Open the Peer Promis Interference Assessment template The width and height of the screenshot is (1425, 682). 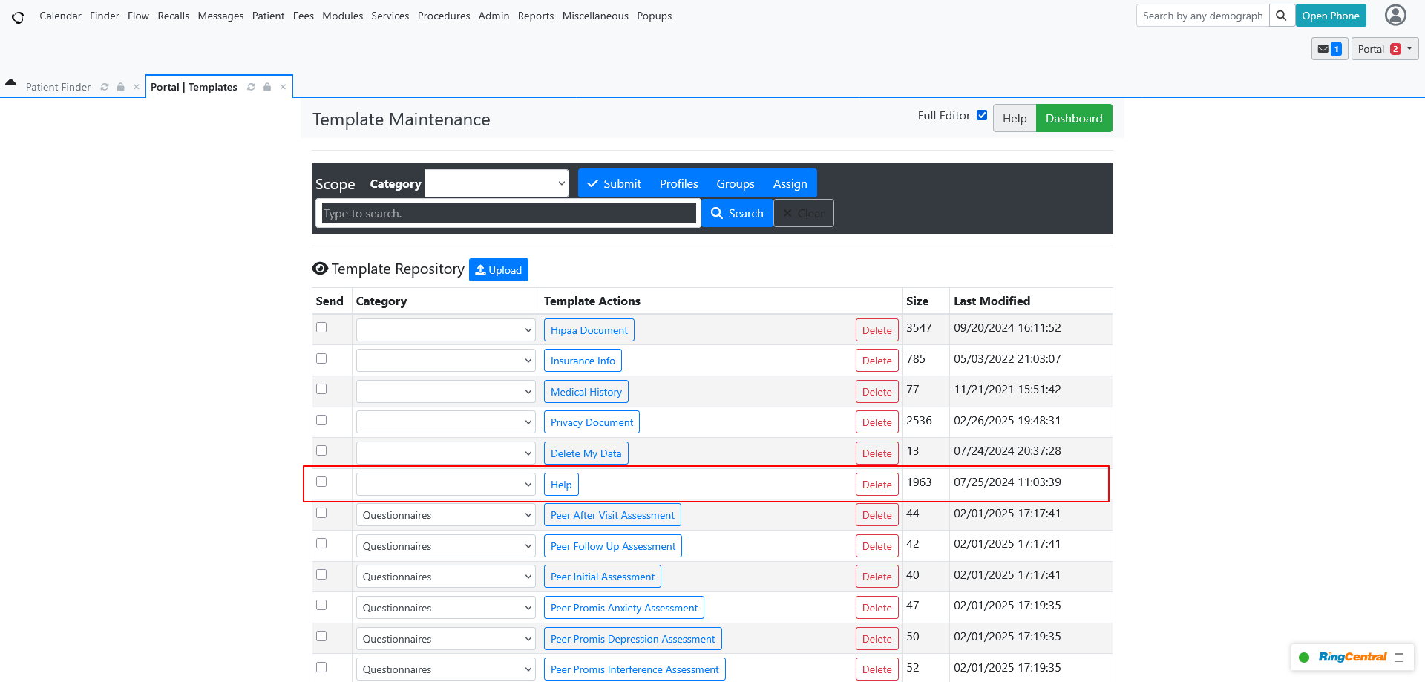tap(635, 669)
